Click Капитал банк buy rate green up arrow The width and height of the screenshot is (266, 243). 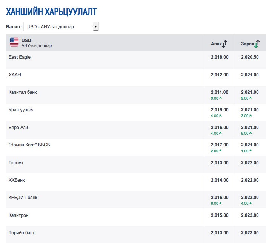(220, 98)
